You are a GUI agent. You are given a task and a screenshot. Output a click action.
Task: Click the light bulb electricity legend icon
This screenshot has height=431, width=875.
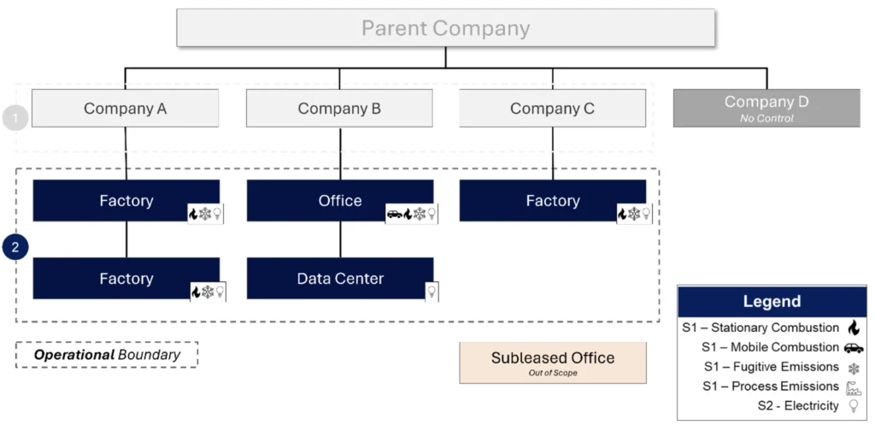pyautogui.click(x=854, y=406)
